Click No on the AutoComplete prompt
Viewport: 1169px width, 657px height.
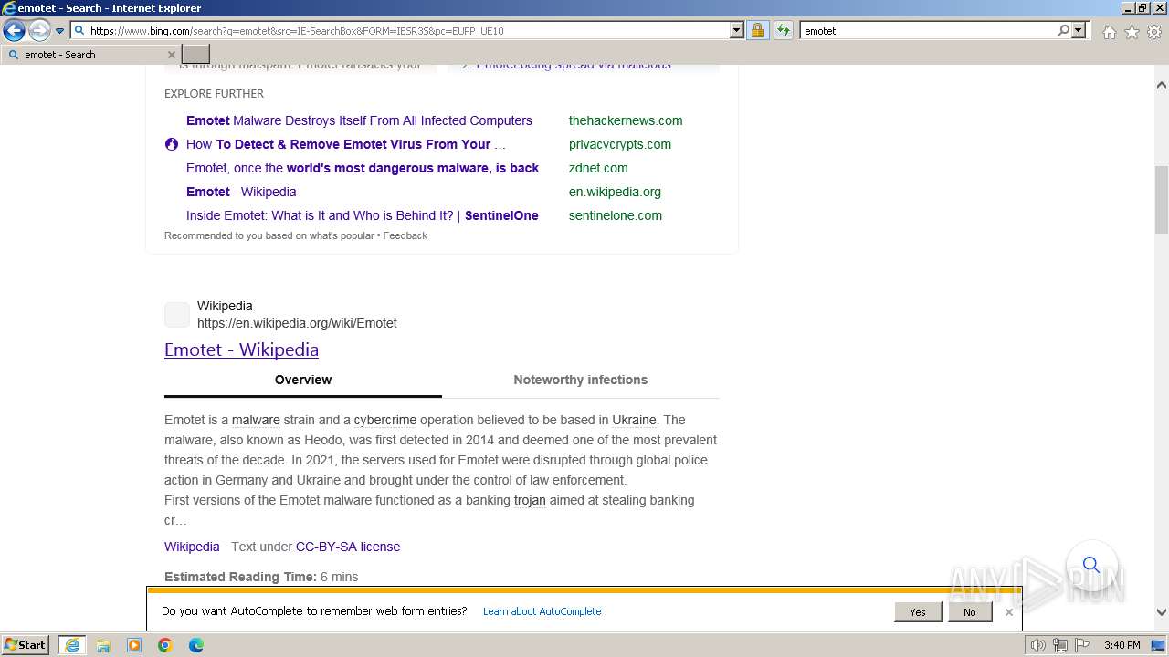point(969,612)
